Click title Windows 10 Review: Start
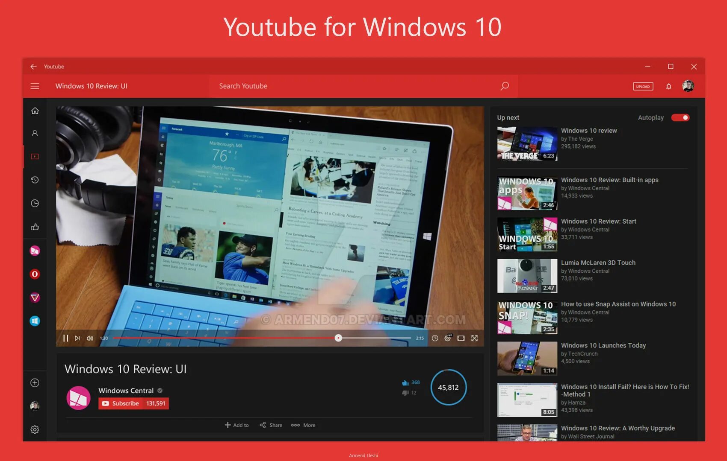 (599, 221)
